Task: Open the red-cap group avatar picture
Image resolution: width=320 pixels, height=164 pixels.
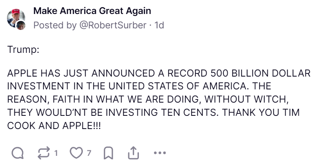Action: [15, 18]
